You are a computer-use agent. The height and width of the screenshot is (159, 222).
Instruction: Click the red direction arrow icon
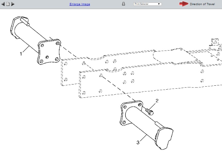point(184,4)
